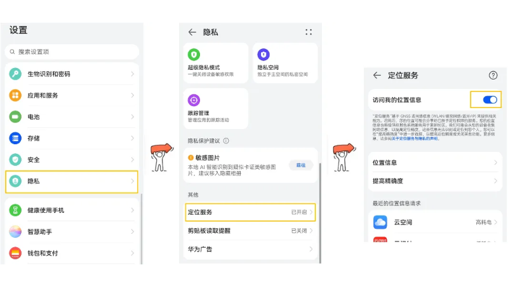This screenshot has height=286, width=508.
Task: Select the 存储 settings entry
Action: click(x=72, y=138)
